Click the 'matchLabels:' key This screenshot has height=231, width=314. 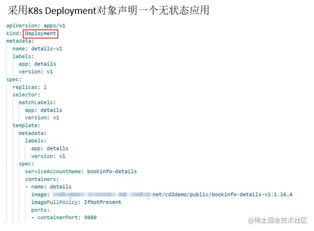click(37, 102)
